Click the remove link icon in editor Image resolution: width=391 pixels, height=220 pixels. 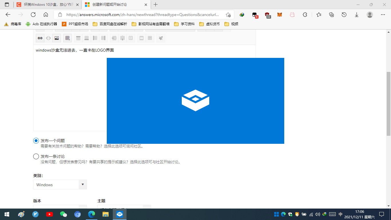[x=48, y=38]
